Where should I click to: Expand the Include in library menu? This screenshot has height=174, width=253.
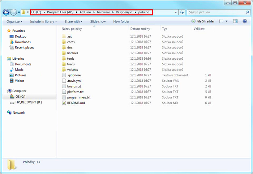(x=43, y=21)
